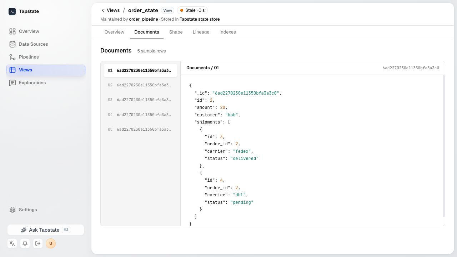Select document row 03
Screen dimensions: 457x257
pyautogui.click(x=140, y=100)
